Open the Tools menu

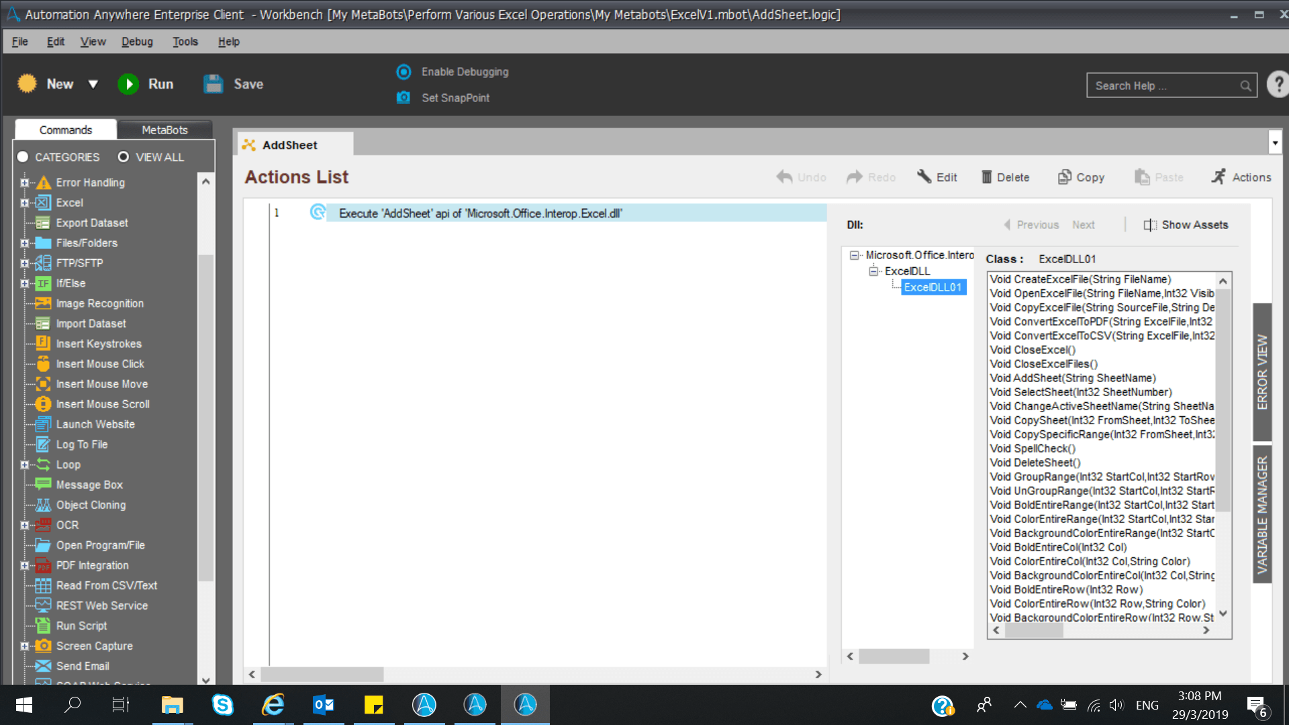point(185,42)
